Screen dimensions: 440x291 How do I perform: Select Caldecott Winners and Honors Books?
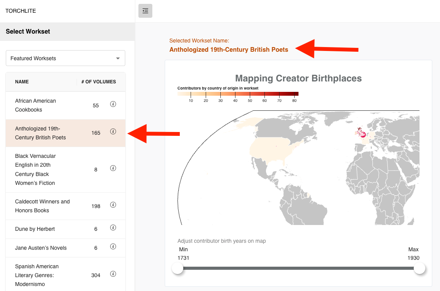[65, 206]
